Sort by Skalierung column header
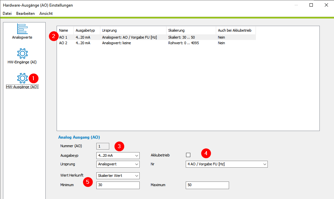 point(191,30)
